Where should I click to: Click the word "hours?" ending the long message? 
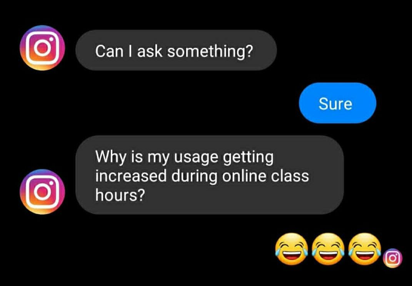(120, 195)
